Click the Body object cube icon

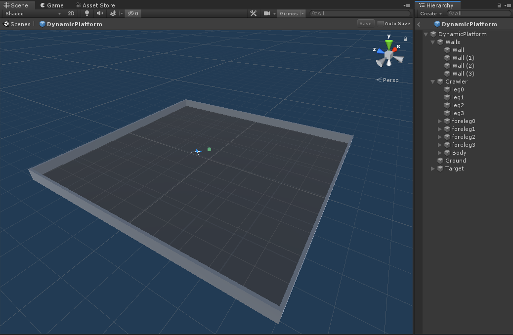(447, 153)
